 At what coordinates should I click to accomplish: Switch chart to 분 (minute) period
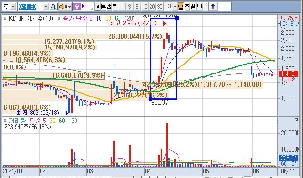coord(103,7)
